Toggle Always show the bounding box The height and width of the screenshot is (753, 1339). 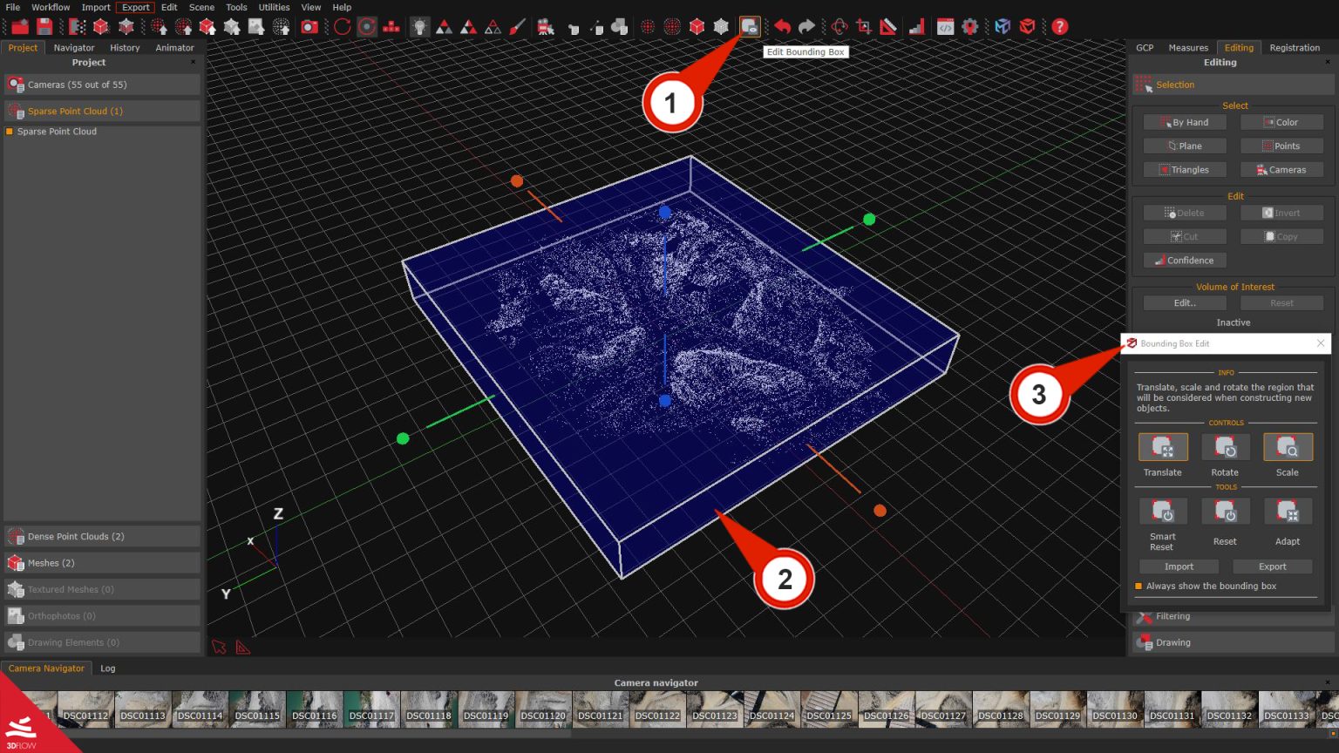[x=1138, y=586]
